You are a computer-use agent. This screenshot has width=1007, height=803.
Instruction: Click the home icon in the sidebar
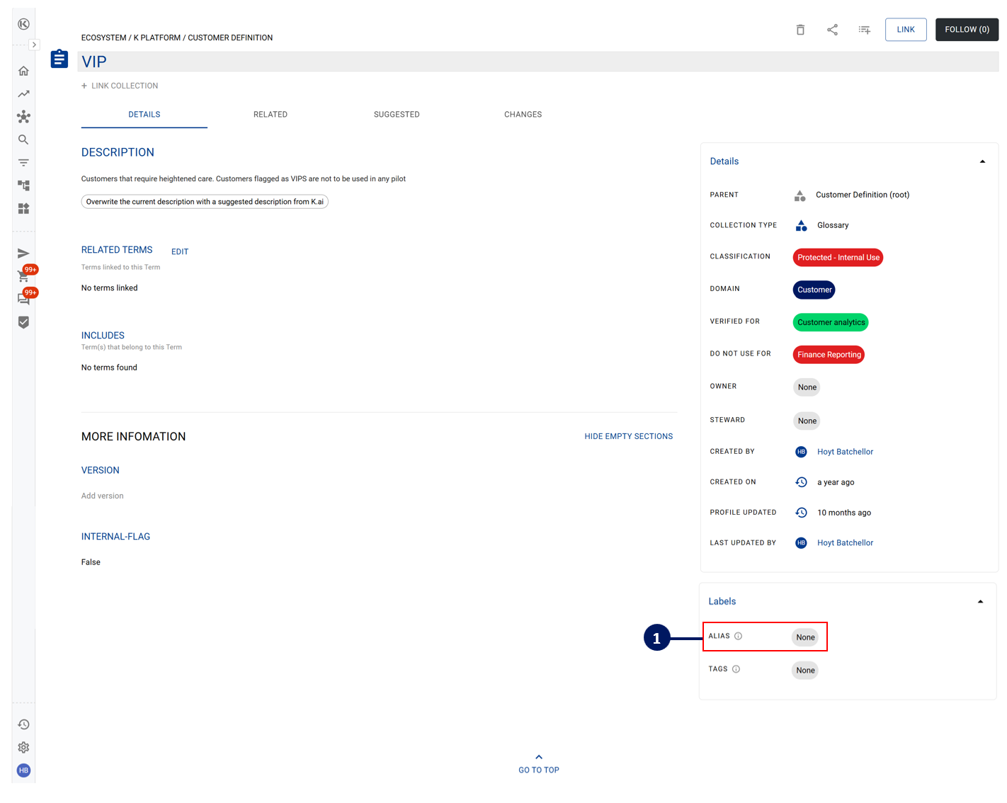pos(23,71)
